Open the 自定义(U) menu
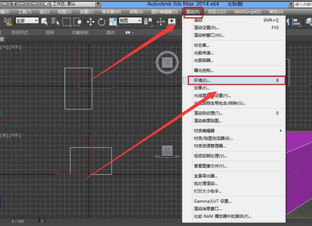The height and width of the screenshot is (226, 312). [217, 12]
